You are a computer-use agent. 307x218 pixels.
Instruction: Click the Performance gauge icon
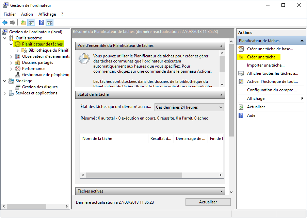[18, 69]
